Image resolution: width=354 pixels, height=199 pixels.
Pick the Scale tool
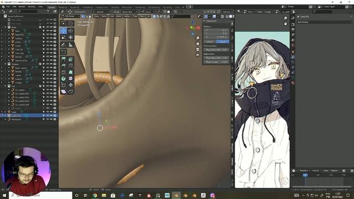point(64,37)
